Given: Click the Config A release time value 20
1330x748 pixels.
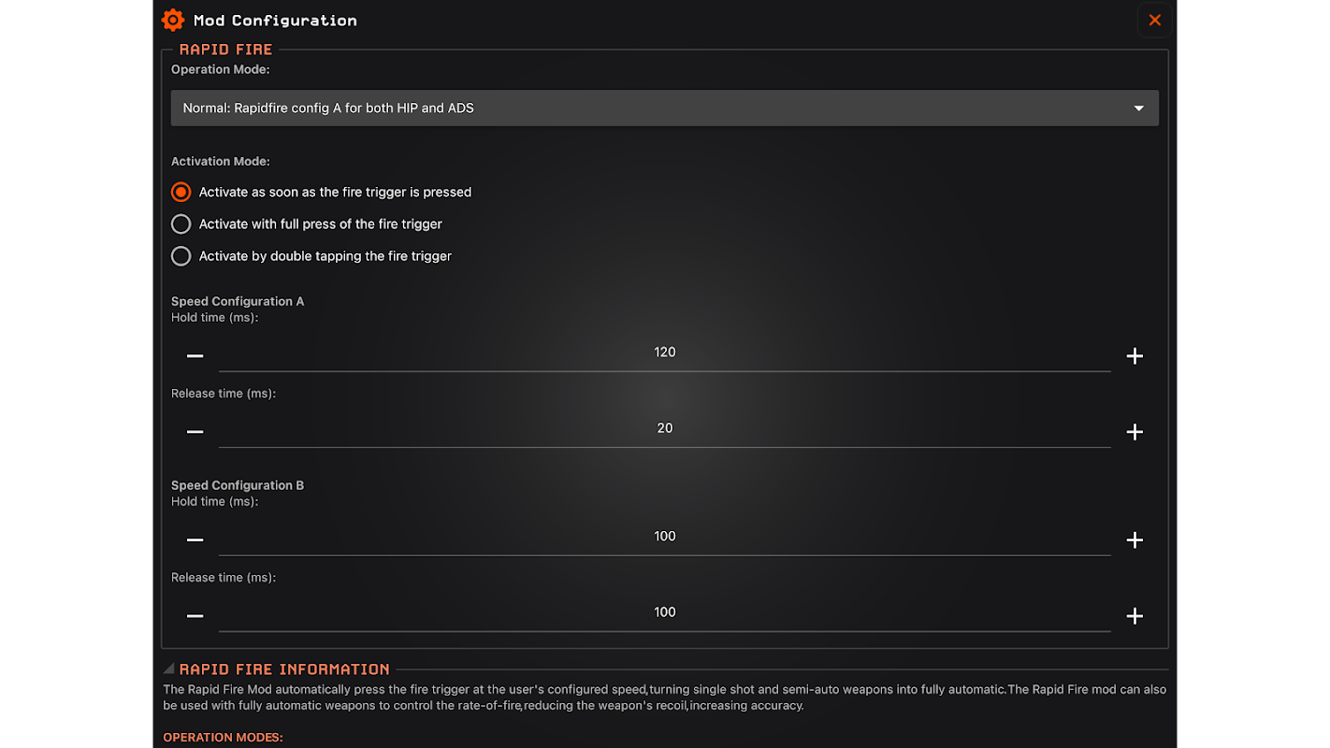Looking at the screenshot, I should 664,428.
